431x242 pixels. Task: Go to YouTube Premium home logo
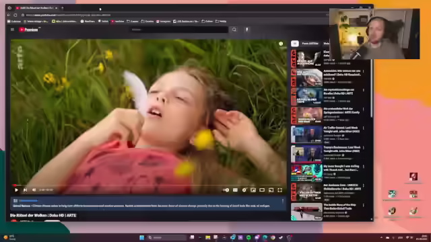click(x=28, y=30)
